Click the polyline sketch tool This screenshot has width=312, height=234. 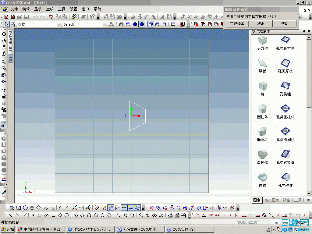click(40, 215)
